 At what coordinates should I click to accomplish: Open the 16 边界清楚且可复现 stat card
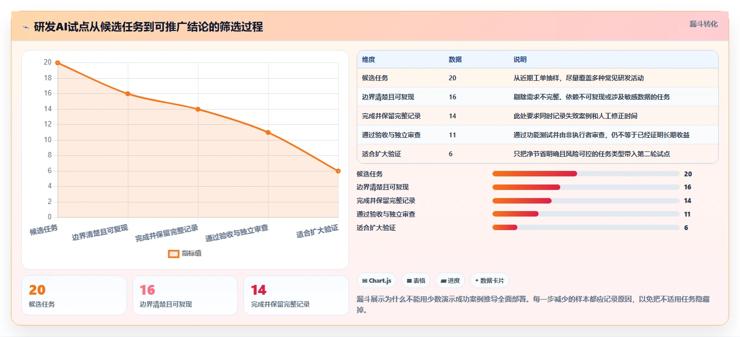[185, 295]
